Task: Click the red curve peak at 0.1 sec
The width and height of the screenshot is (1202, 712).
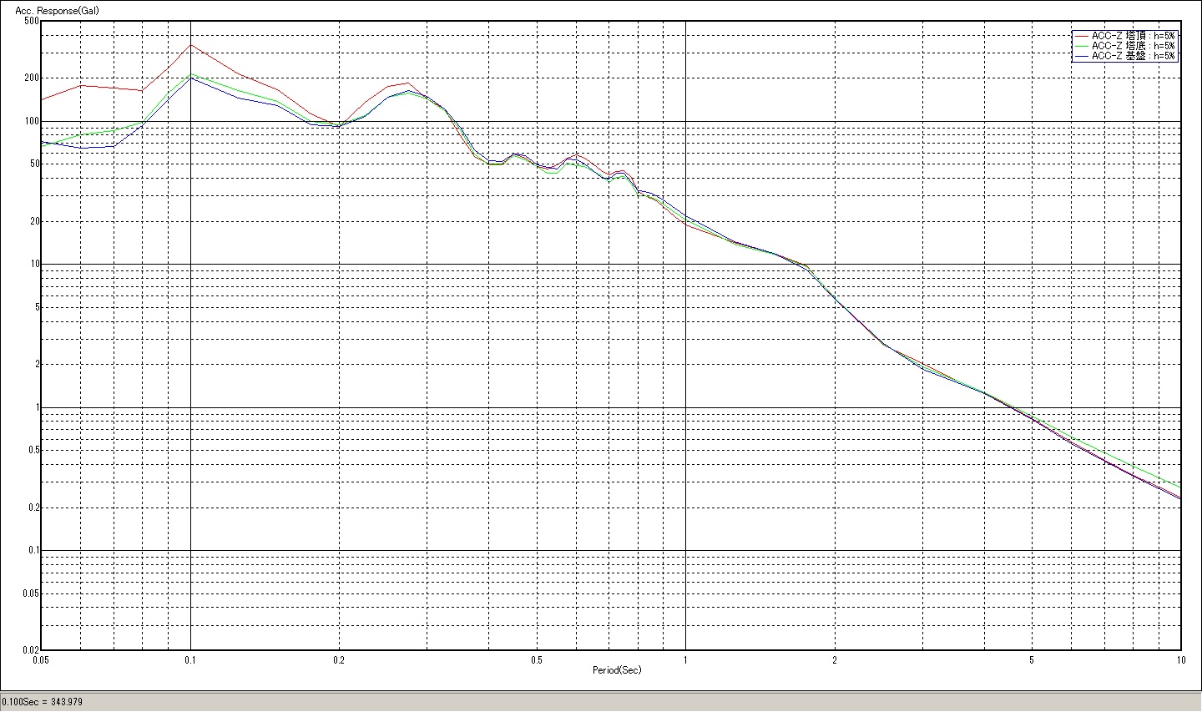Action: (x=190, y=45)
